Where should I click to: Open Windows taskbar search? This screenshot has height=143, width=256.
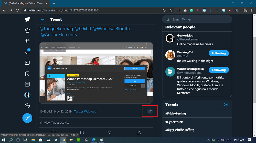click(11, 140)
